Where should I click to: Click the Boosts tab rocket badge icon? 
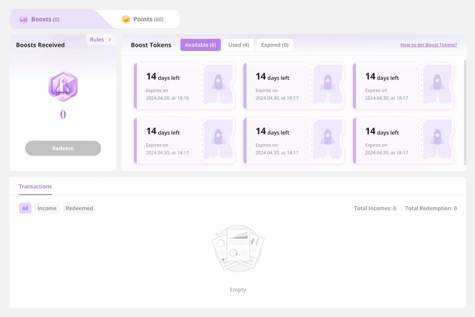coord(24,19)
